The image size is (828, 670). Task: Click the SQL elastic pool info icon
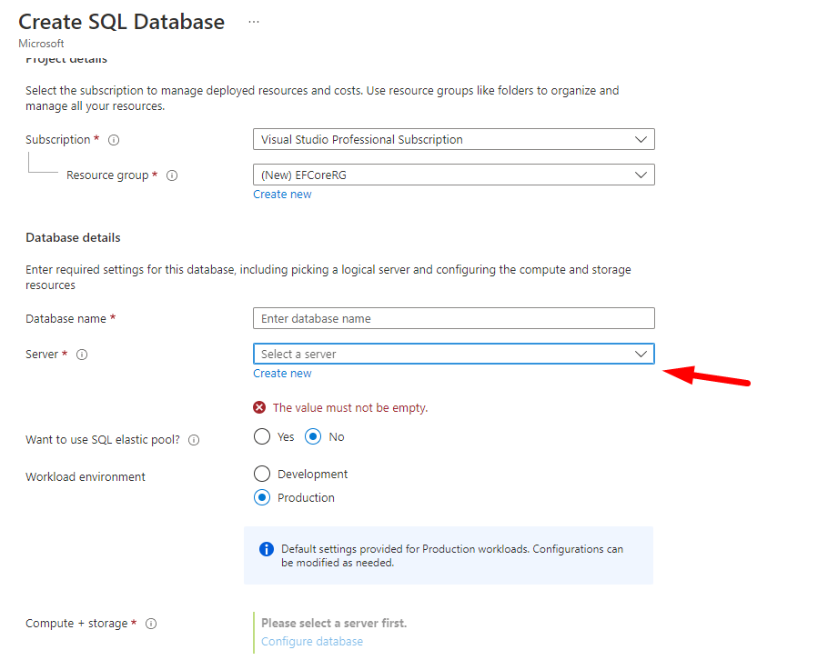(193, 440)
